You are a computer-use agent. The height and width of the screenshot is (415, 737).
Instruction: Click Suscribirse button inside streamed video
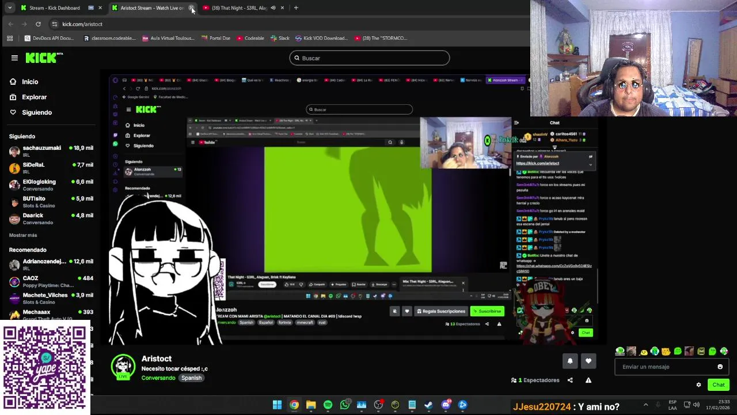[487, 311]
